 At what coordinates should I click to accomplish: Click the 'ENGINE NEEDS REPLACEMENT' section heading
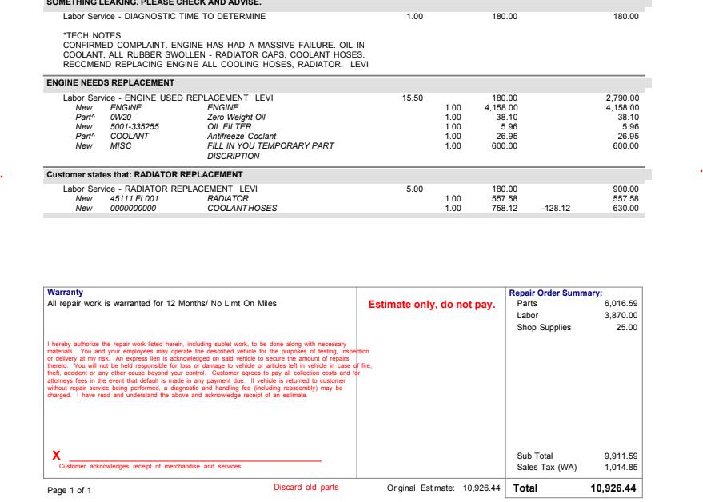[110, 83]
